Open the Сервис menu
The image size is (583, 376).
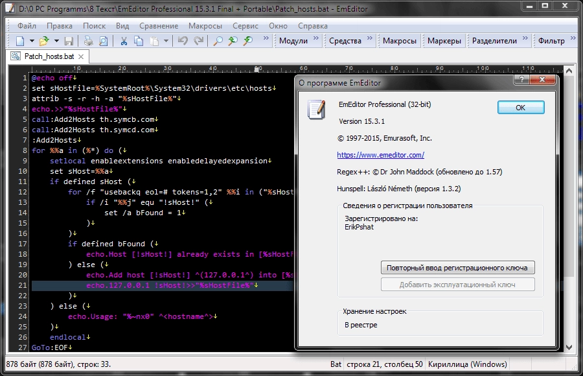tap(246, 26)
